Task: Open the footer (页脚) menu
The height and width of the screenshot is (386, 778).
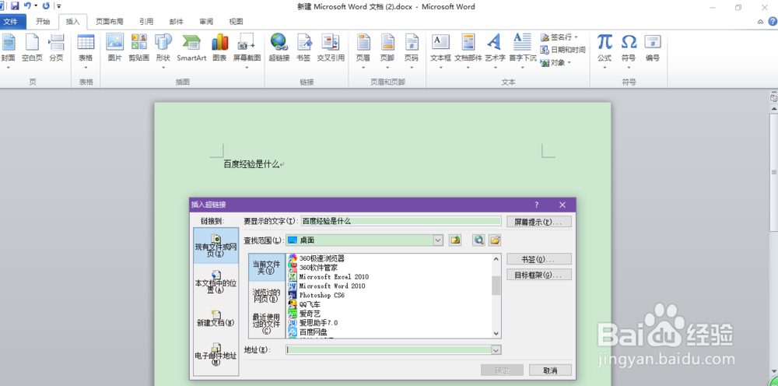Action: point(387,51)
